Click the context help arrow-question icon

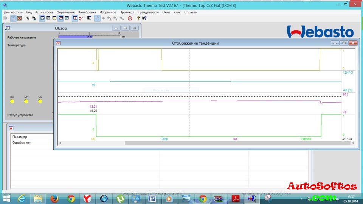[144, 18]
